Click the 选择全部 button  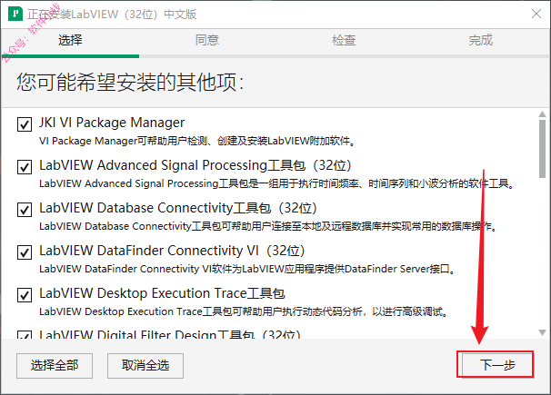[55, 366]
